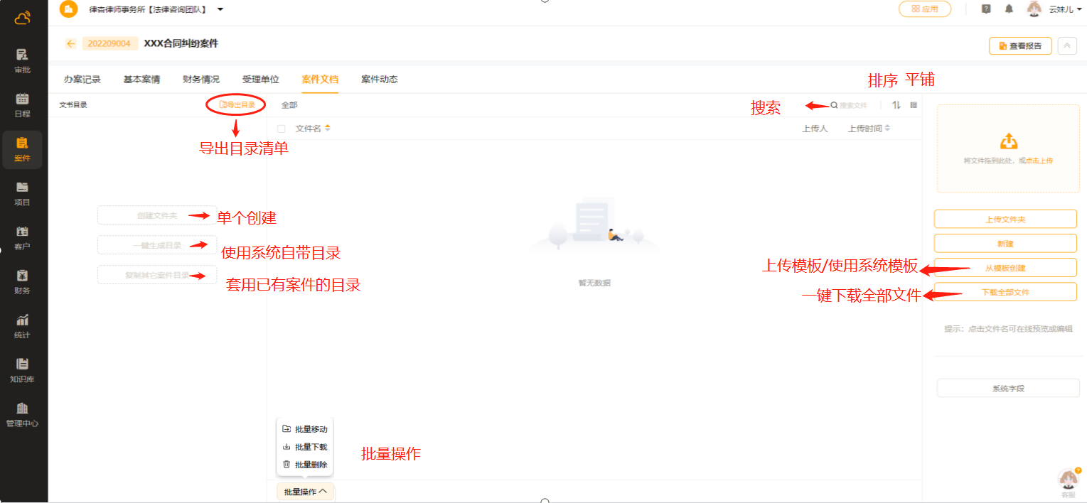Image resolution: width=1087 pixels, height=503 pixels.
Task: Switch to the 办案记录 tab
Action: click(82, 80)
